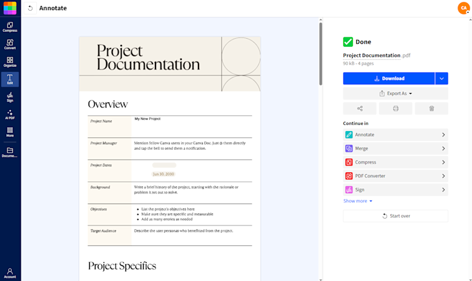Continue in Merge
The image size is (472, 281).
pos(396,149)
